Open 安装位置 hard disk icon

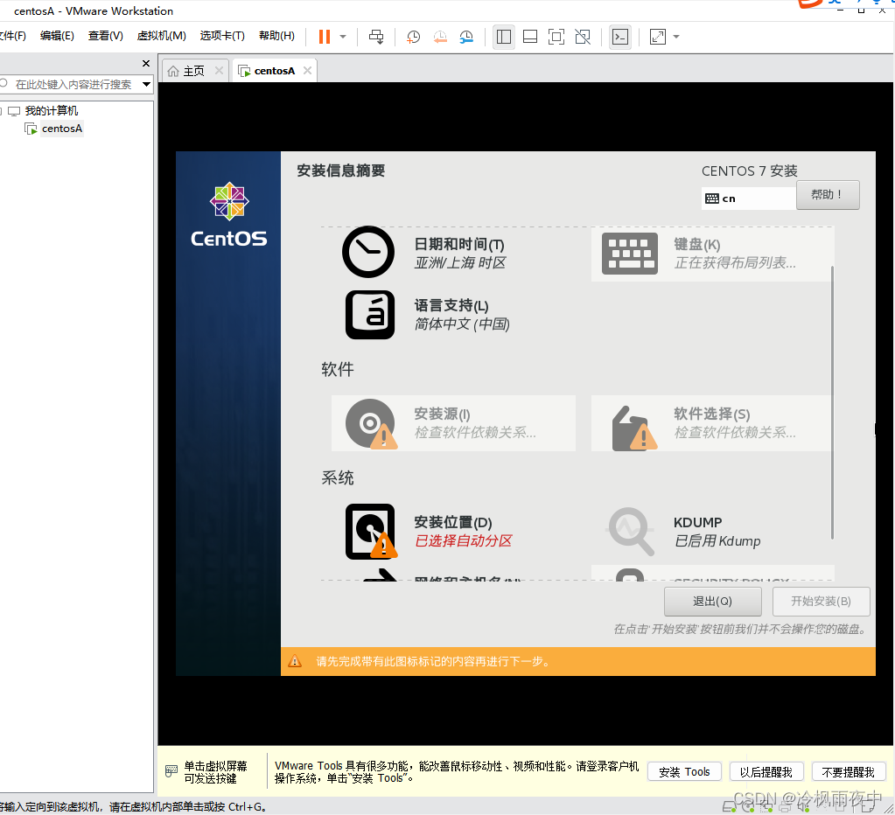(371, 532)
